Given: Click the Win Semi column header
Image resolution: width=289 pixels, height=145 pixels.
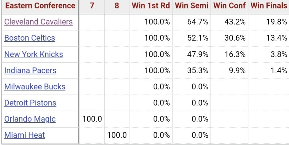Looking at the screenshot, I should point(191,6).
